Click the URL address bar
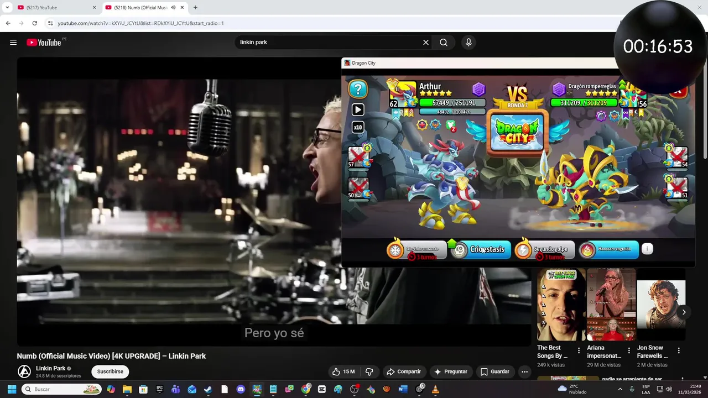 pyautogui.click(x=332, y=23)
